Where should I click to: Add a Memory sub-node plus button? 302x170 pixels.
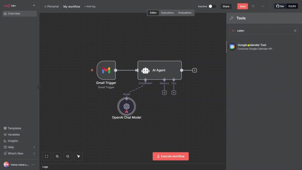click(164, 93)
